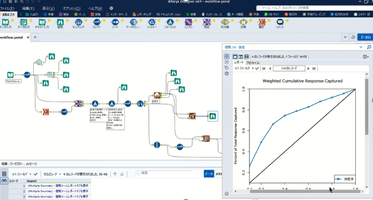Image resolution: width=373 pixels, height=200 pixels.
Task: Go to next record in report viewer
Action: (x=308, y=69)
